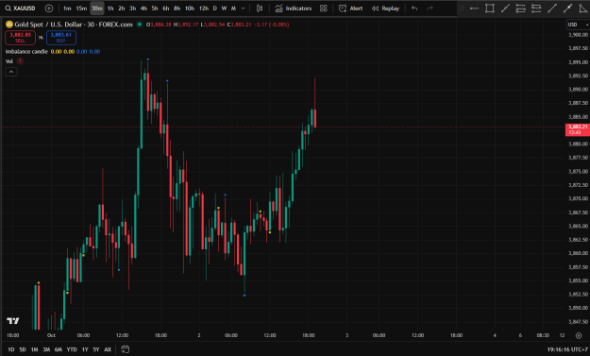The height and width of the screenshot is (356, 590).
Task: Select the 1m timeframe
Action: 67,8
